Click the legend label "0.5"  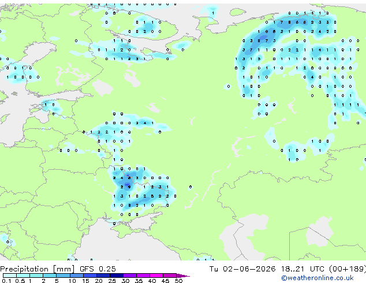(20, 281)
